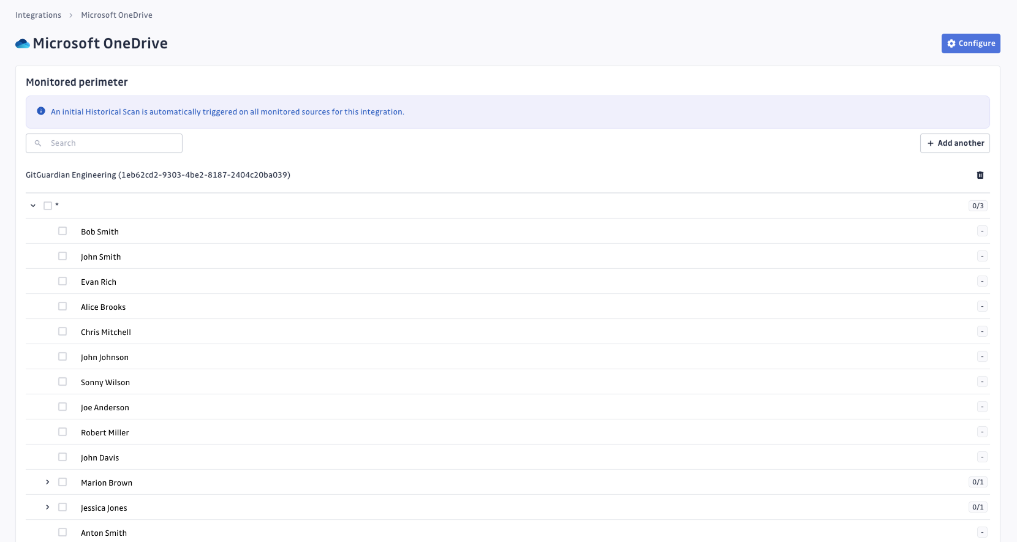The width and height of the screenshot is (1017, 545).
Task: Click the Alice Brooks name
Action: click(x=103, y=307)
